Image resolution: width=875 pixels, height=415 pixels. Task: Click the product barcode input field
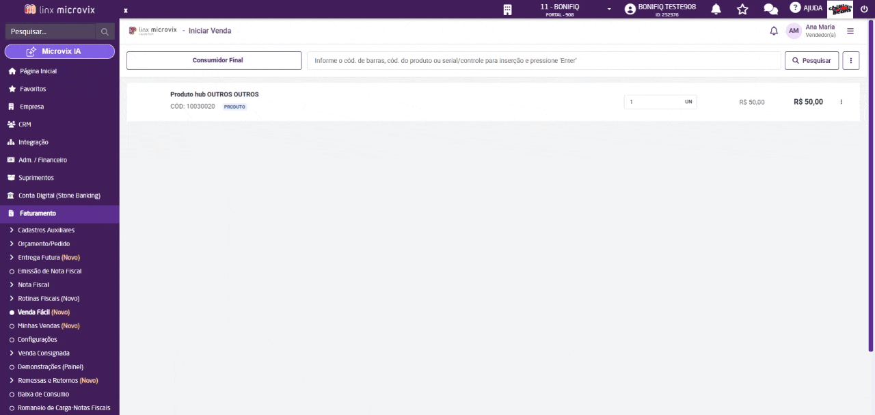tap(543, 60)
